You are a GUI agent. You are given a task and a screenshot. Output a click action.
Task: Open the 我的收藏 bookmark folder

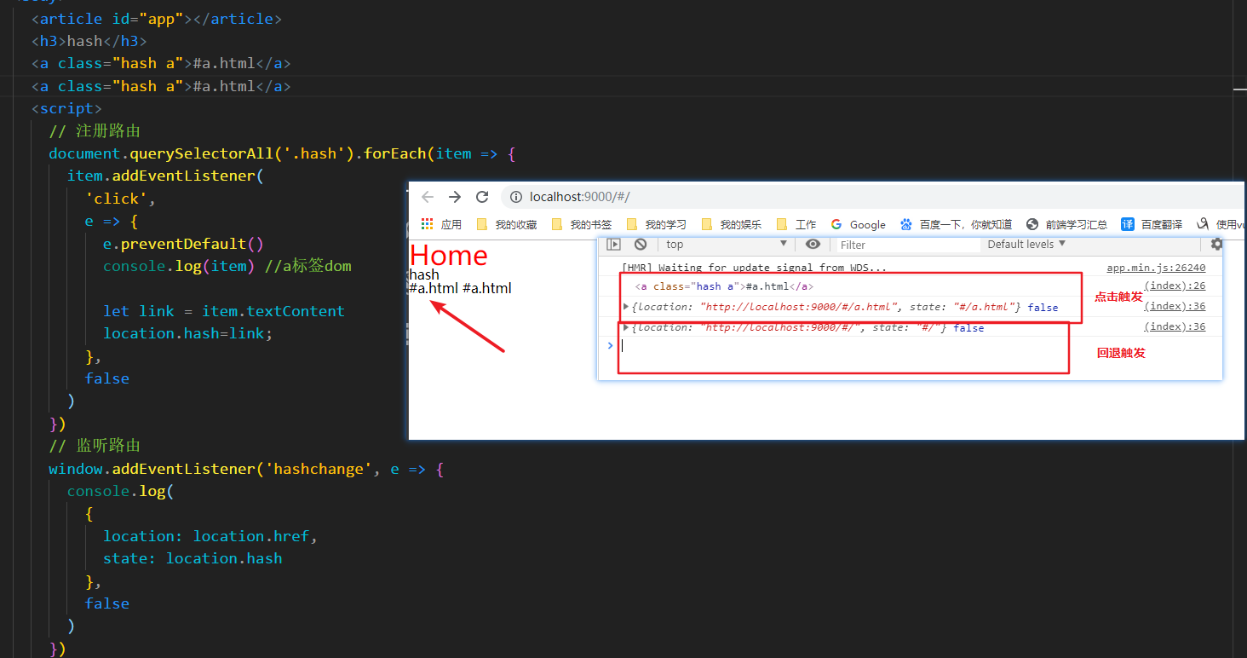pyautogui.click(x=507, y=224)
